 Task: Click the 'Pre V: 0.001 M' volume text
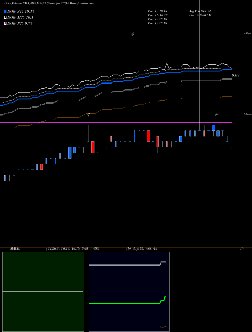(200, 15)
